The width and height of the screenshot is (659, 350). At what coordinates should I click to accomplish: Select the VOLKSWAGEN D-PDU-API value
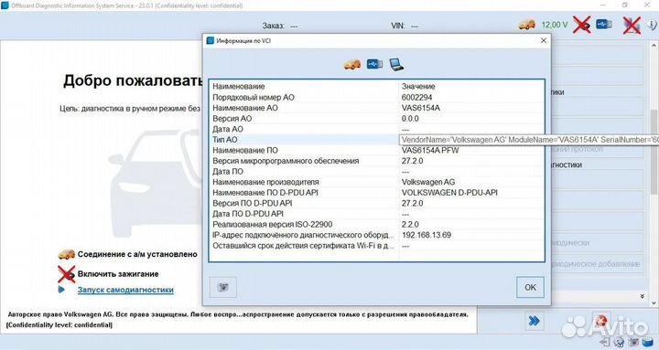449,193
